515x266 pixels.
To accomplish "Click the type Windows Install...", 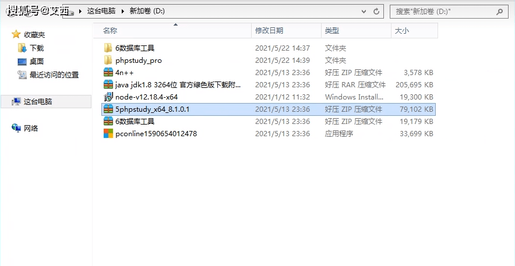I will 354,97.
